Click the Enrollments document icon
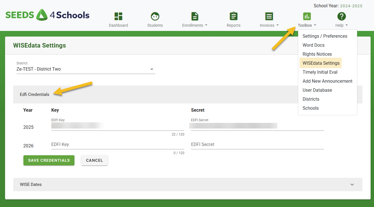Viewport: 374px width, 207px height. tap(195, 16)
